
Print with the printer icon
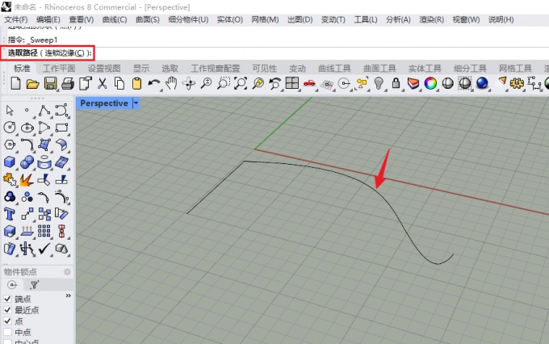coord(68,84)
